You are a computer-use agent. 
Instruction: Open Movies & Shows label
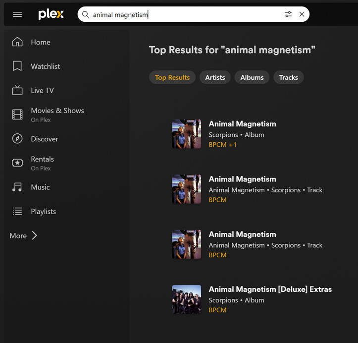57,111
